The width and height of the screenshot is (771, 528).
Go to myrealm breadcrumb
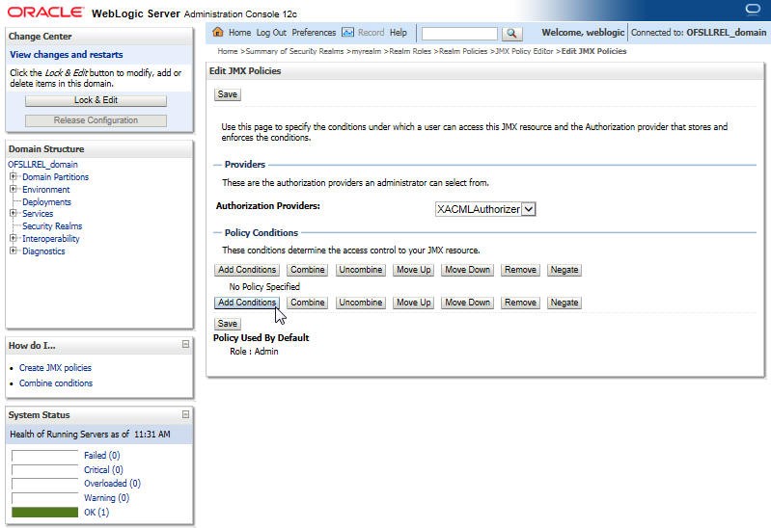pos(367,51)
